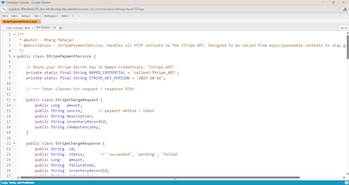Click line number 10 in the gutter
This screenshot has height=185, width=349.
[x=8, y=84]
